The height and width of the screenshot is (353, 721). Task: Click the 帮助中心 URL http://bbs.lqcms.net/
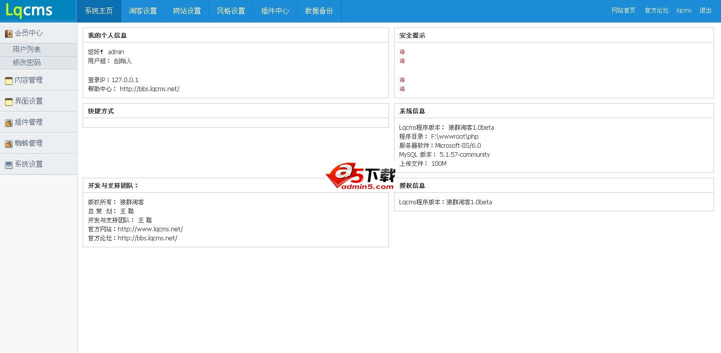point(149,89)
